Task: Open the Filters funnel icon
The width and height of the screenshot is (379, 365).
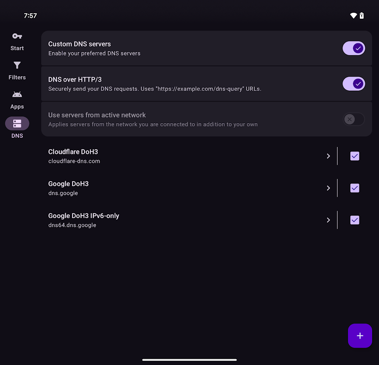Action: click(17, 65)
